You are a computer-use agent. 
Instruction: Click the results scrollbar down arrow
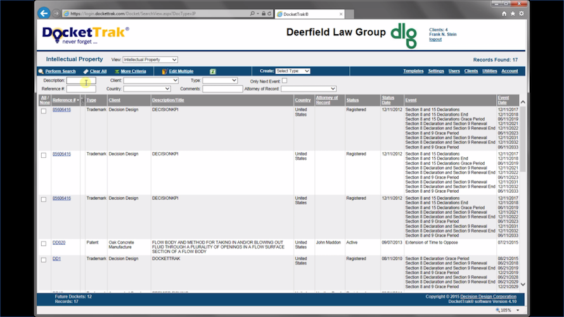(523, 284)
